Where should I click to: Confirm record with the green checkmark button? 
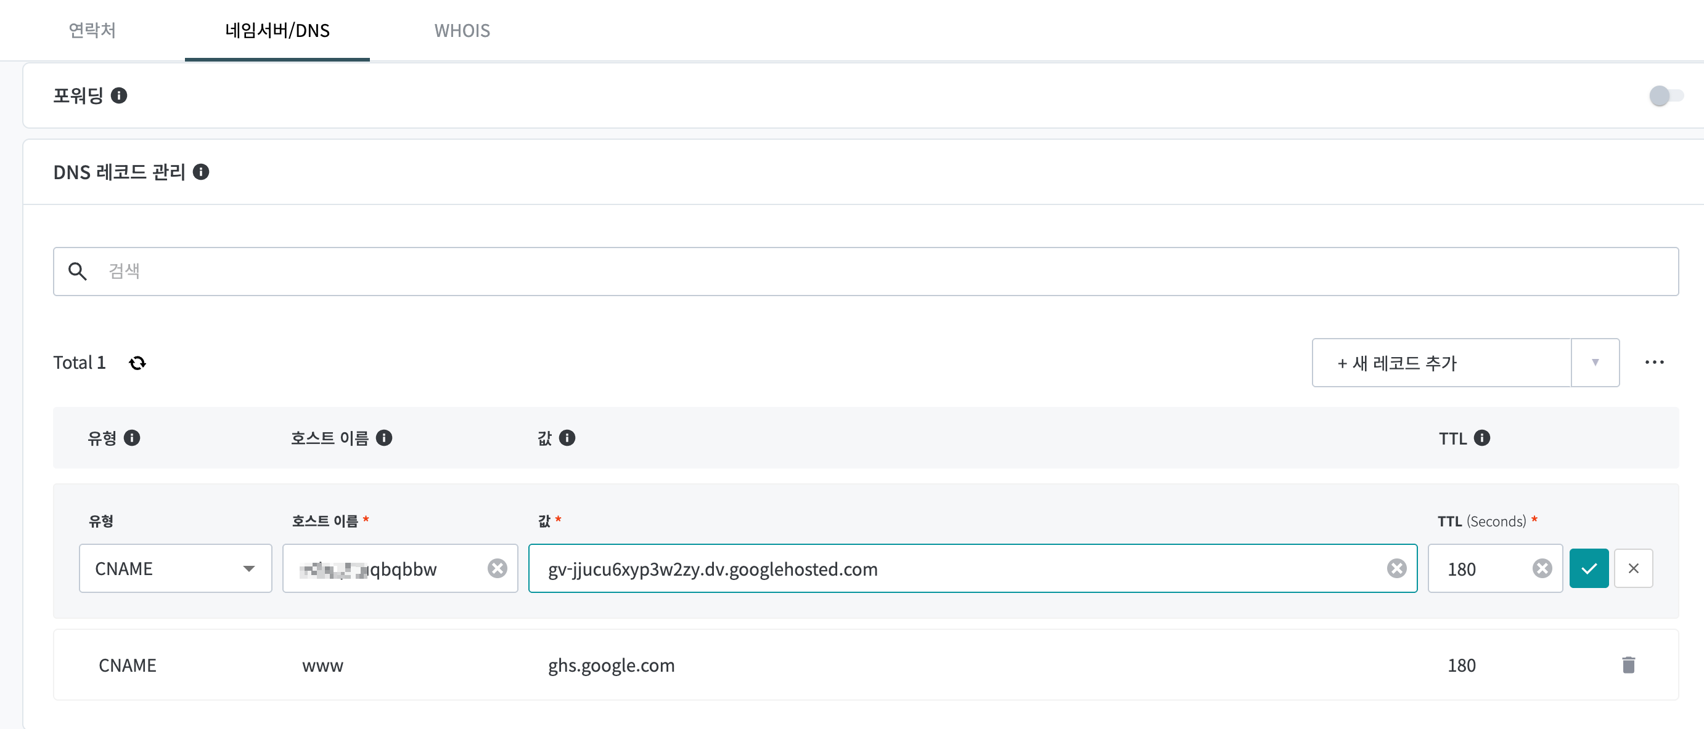1589,568
